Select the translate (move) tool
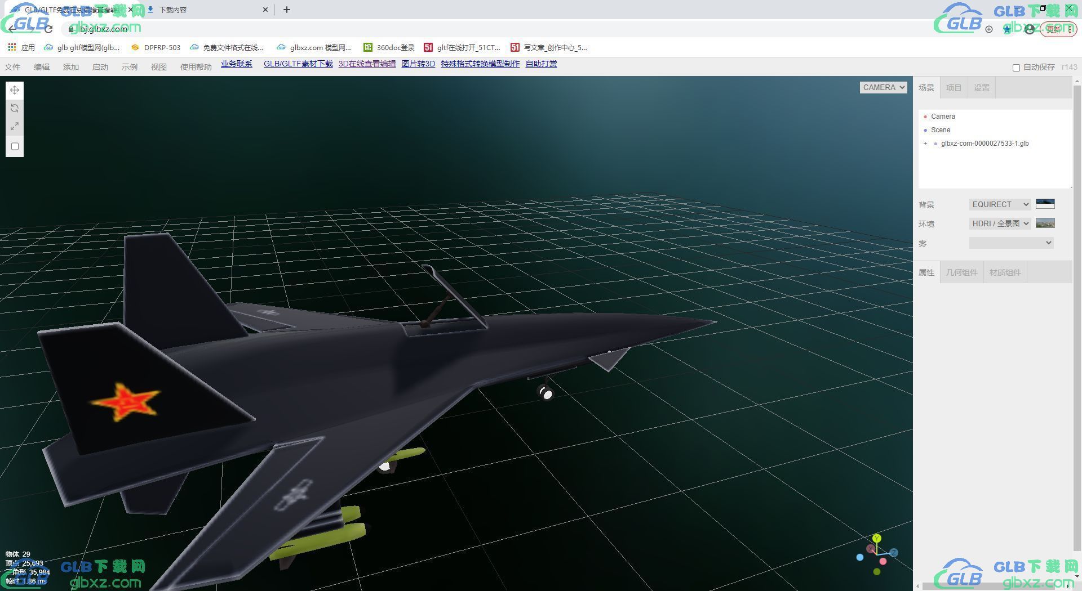This screenshot has width=1082, height=591. 15,90
